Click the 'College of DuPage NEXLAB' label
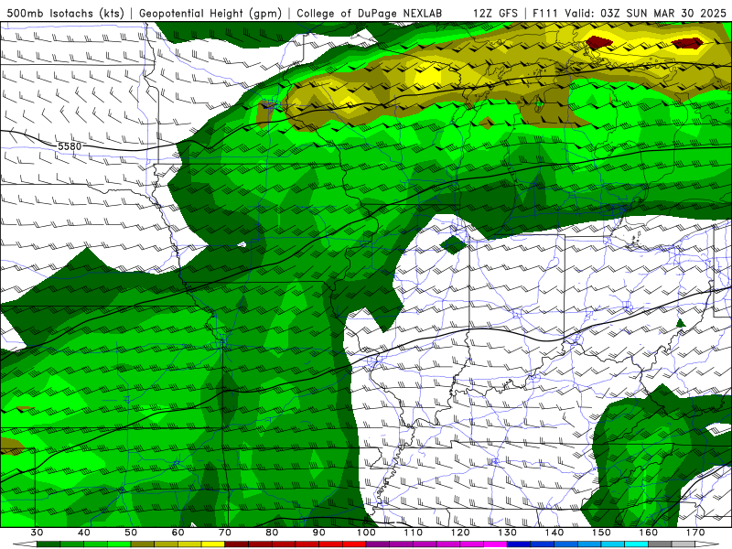Screen dimensions: 732x549 click(370, 13)
